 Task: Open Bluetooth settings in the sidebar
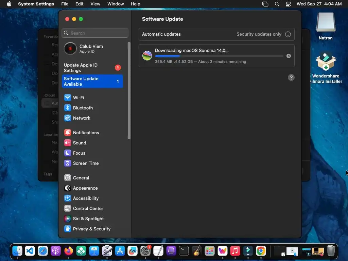click(x=92, y=108)
